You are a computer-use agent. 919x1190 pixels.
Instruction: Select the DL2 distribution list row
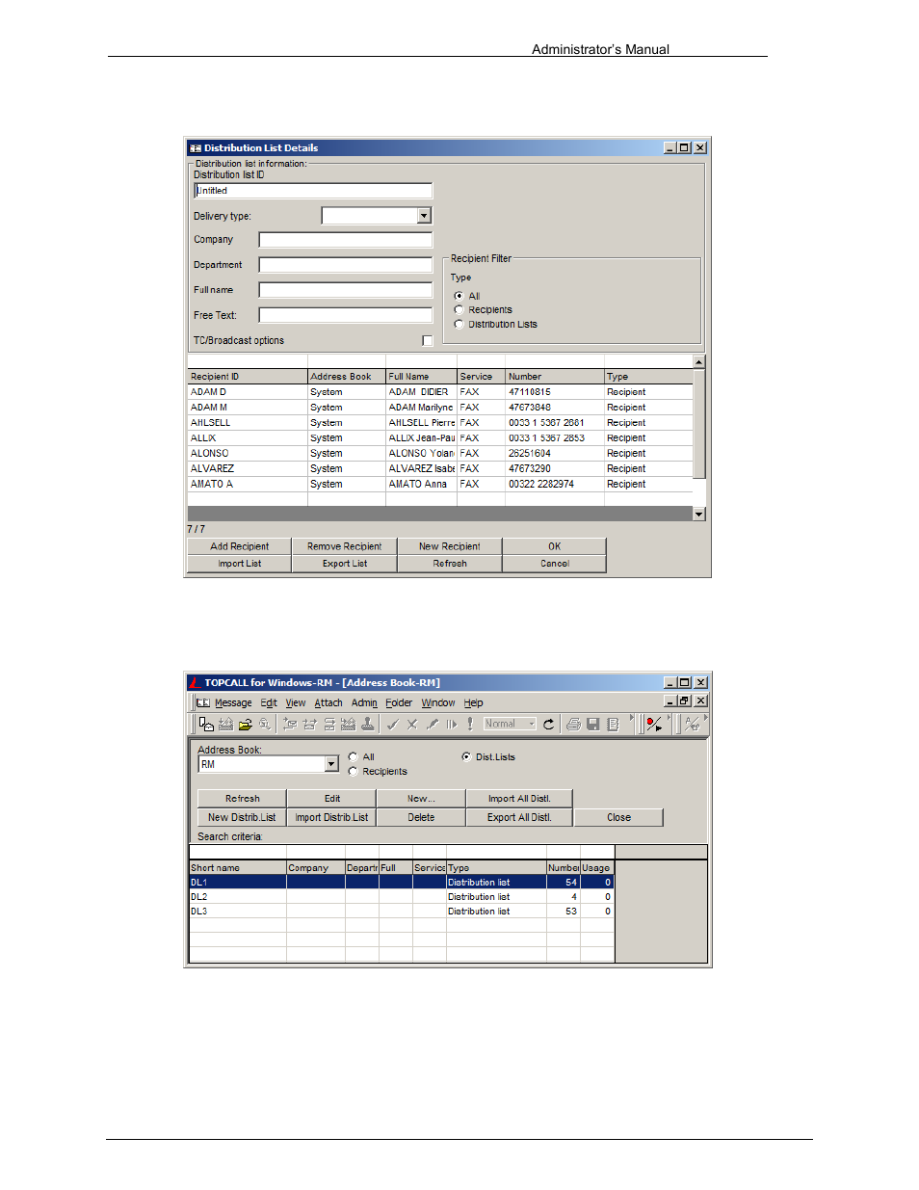pos(402,897)
